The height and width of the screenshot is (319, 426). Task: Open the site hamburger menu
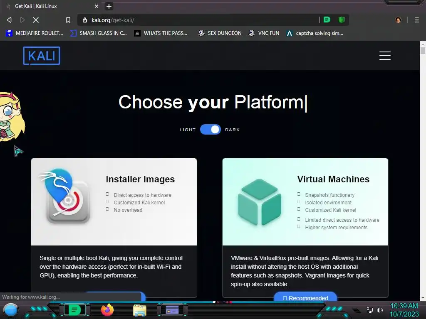pos(385,56)
